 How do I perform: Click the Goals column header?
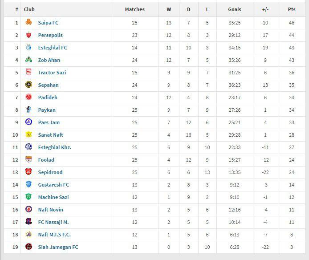pyautogui.click(x=235, y=9)
